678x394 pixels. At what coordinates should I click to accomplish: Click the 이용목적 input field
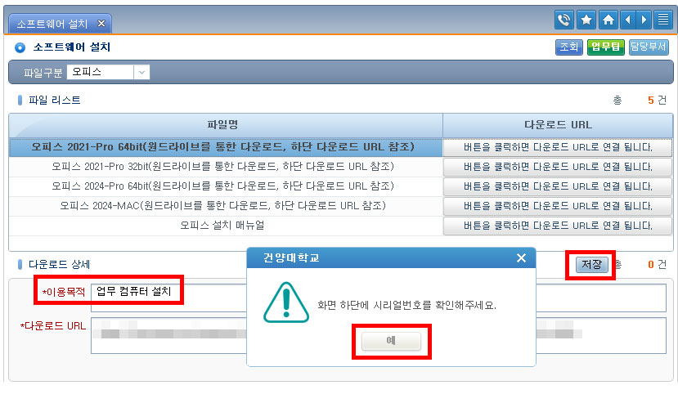[x=135, y=292]
